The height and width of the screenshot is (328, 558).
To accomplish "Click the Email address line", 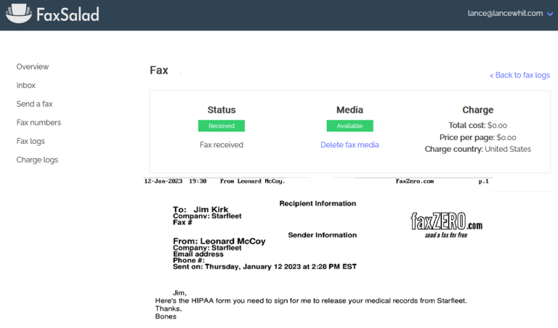I will (198, 254).
